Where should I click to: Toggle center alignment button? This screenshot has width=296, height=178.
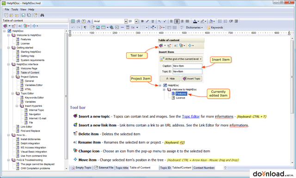click(177, 21)
